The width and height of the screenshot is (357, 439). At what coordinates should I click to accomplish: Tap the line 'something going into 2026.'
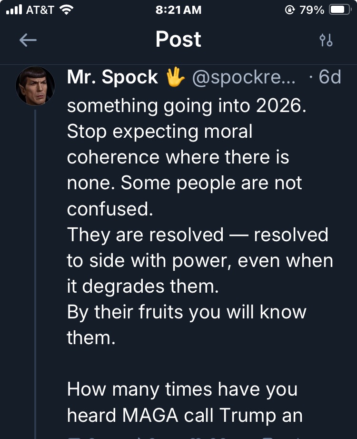click(187, 106)
